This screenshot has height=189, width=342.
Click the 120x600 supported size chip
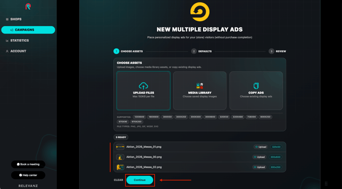point(139,117)
